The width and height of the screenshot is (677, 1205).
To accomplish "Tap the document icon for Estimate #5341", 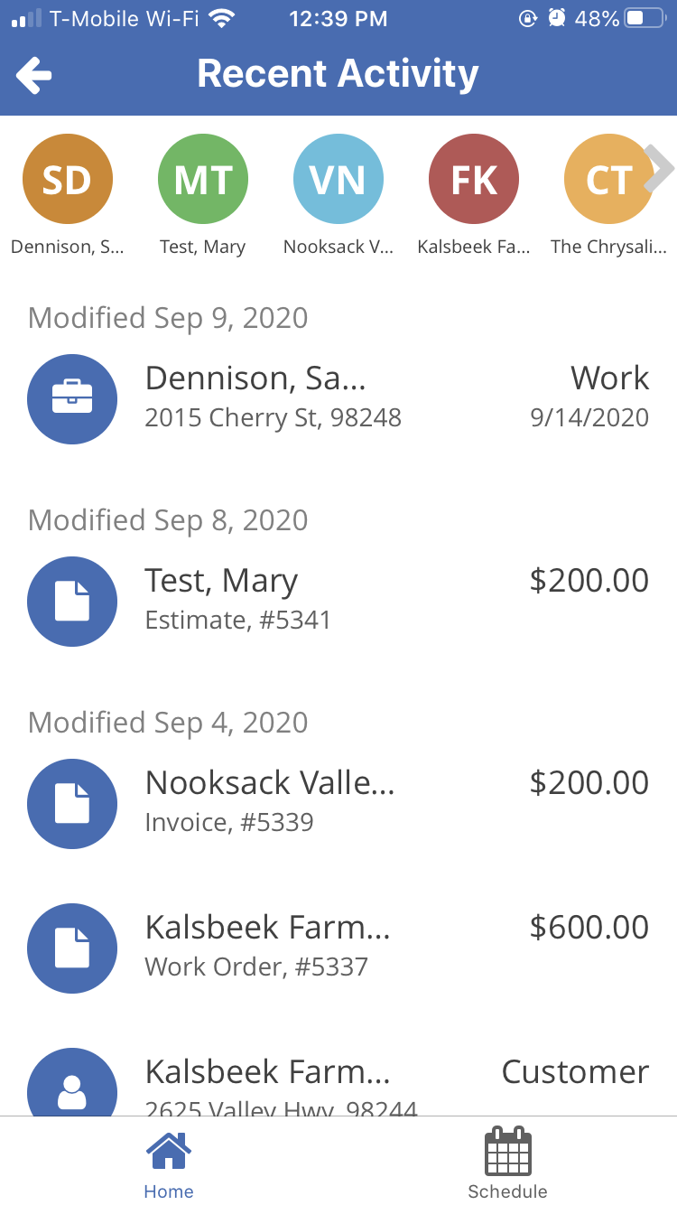I will (x=72, y=601).
